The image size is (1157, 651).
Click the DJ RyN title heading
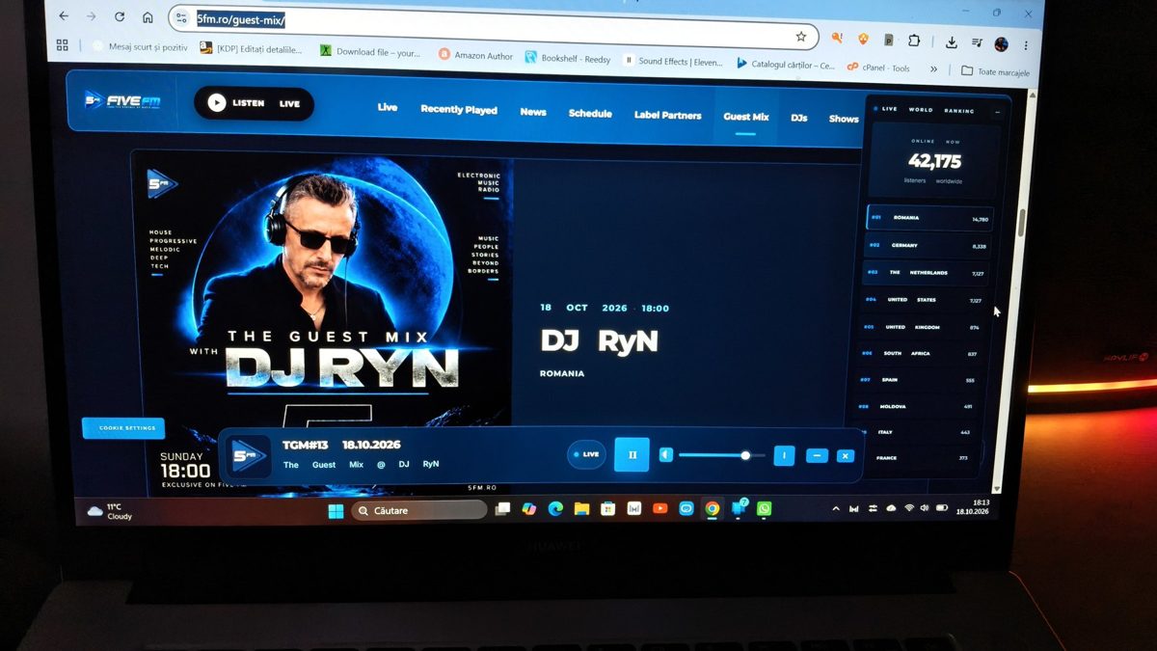click(x=600, y=340)
